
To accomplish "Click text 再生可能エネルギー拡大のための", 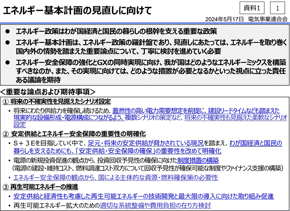I will (57, 206).
